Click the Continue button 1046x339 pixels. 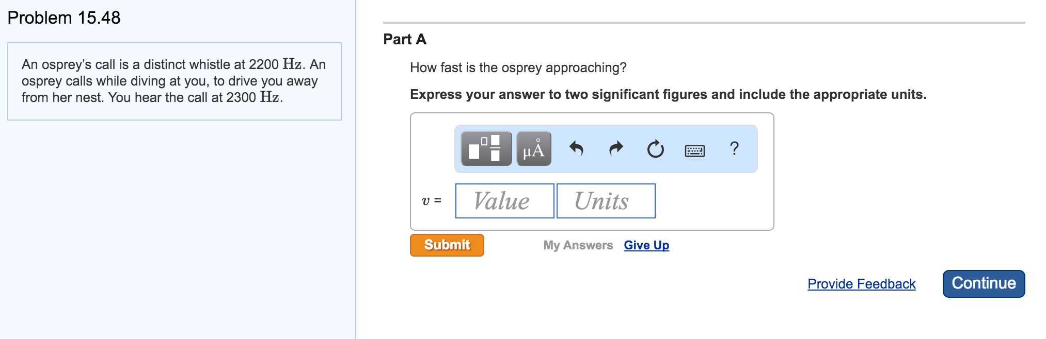pos(982,283)
